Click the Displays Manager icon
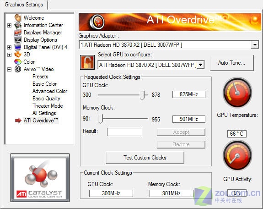 pyautogui.click(x=18, y=33)
